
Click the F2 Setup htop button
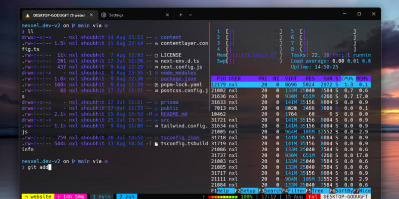(x=244, y=191)
